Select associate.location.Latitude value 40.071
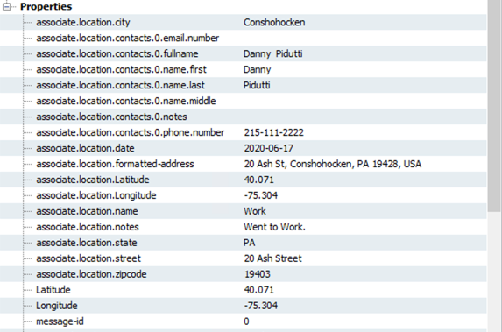Image resolution: width=502 pixels, height=332 pixels. pos(259,180)
